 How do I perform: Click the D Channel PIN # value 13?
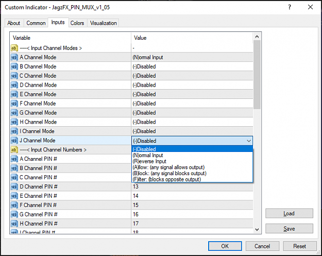point(192,186)
